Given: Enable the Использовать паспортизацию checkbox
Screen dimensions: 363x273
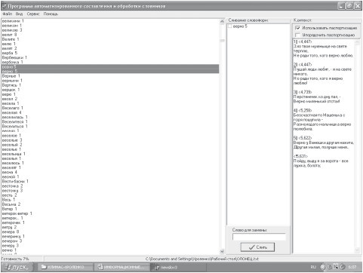Looking at the screenshot, I should click(297, 28).
